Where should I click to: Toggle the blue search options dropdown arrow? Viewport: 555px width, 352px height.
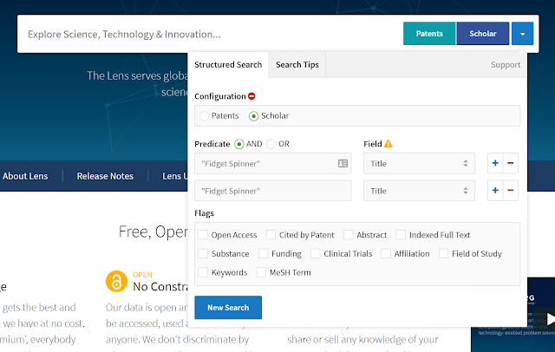coord(522,34)
